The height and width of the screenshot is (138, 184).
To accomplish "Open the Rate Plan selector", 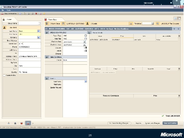I will pos(86,39).
